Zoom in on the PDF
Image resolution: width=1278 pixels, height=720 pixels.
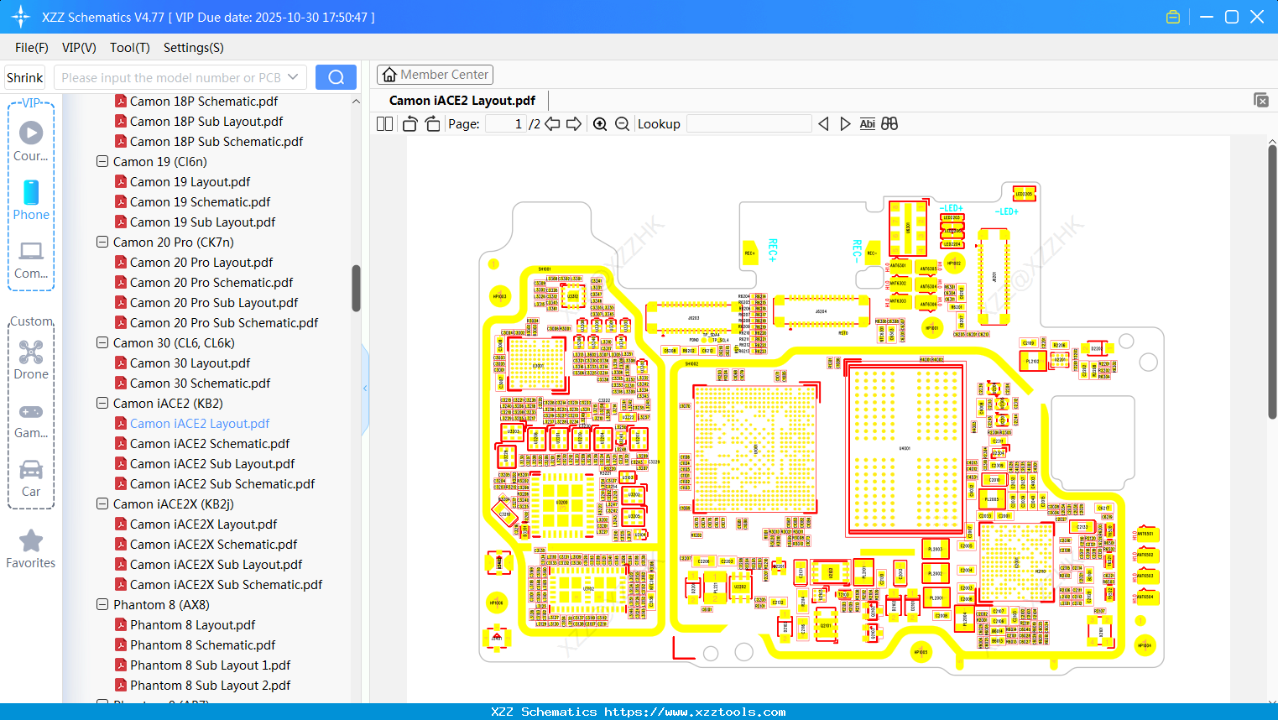[x=600, y=123]
